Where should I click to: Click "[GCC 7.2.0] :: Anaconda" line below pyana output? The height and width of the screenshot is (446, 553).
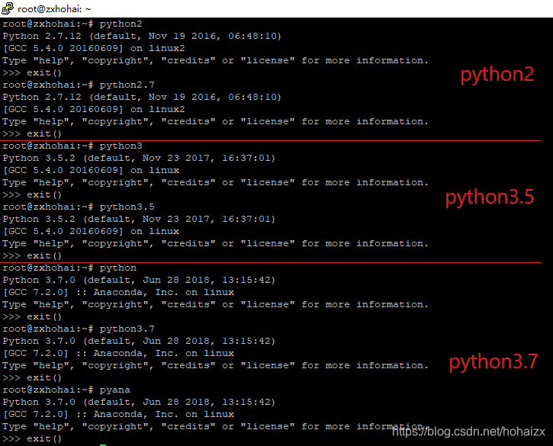click(x=118, y=414)
